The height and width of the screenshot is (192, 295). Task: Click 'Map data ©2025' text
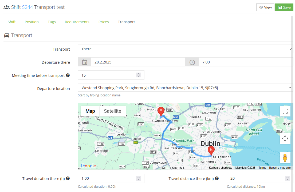245,168
